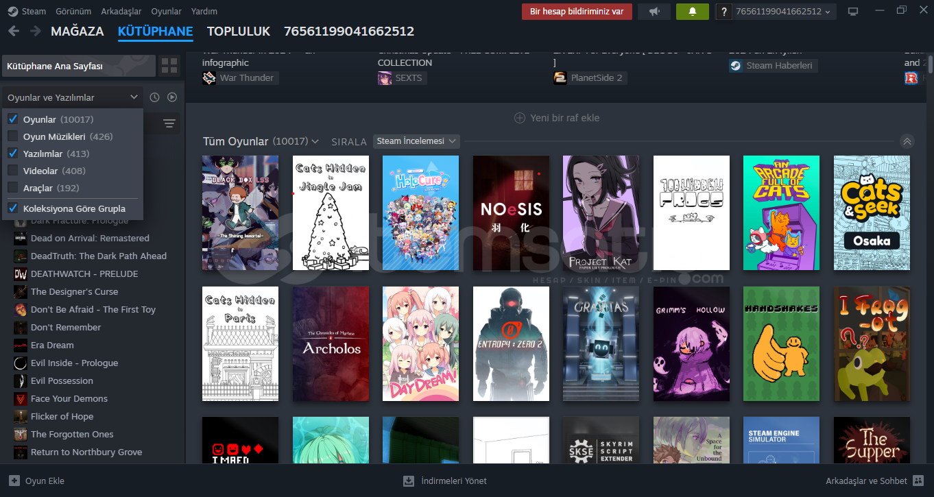Check the Araçlar checkbox

click(x=13, y=188)
